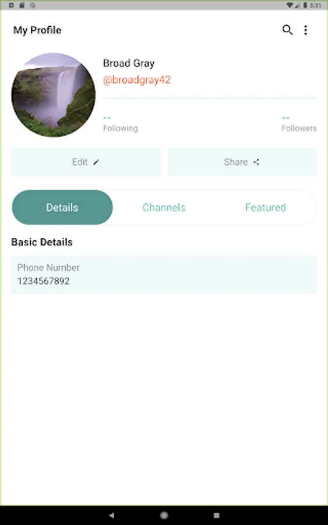Click the Edit profile button
The image size is (328, 525).
point(86,162)
